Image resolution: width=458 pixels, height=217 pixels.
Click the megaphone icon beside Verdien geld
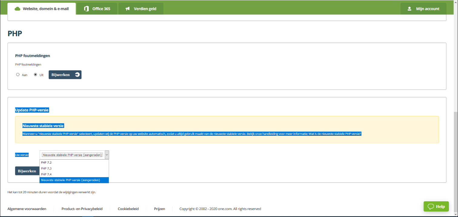[x=128, y=9]
